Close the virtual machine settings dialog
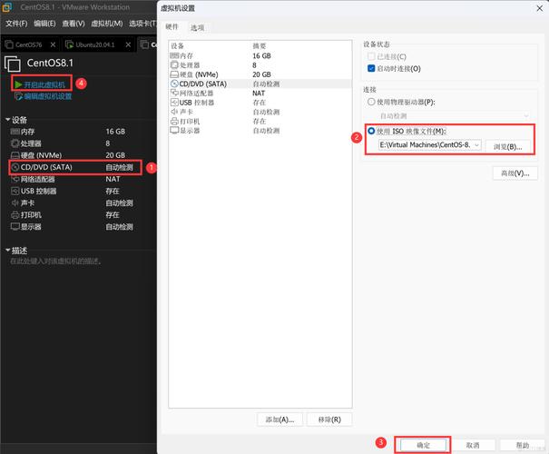Screen dimensions: 549x454 click(540, 8)
